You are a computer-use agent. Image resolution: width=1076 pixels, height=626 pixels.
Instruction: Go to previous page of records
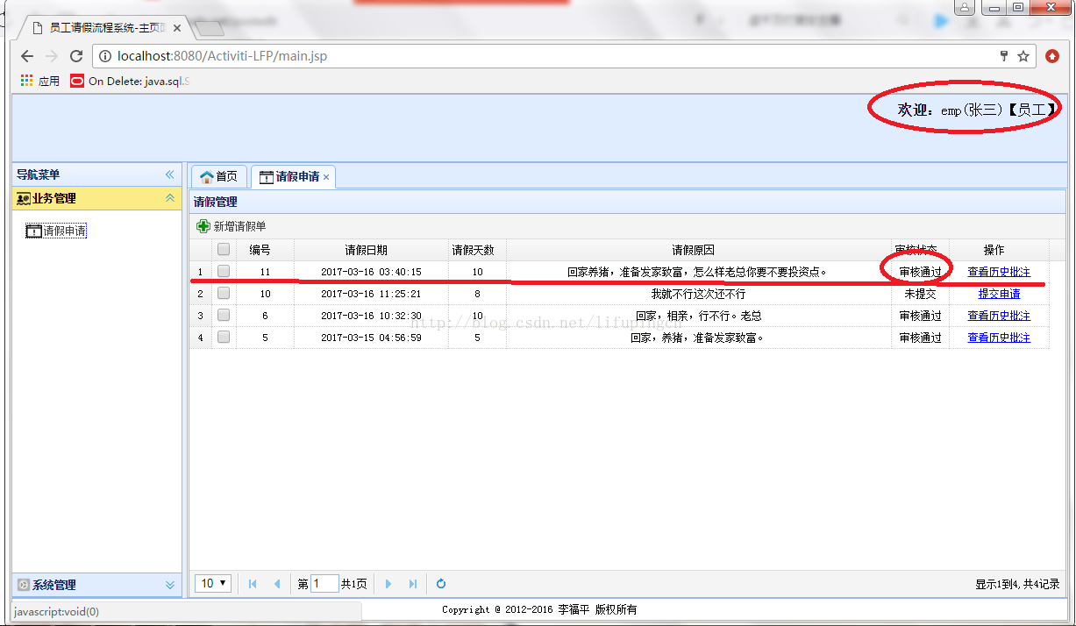pos(277,584)
